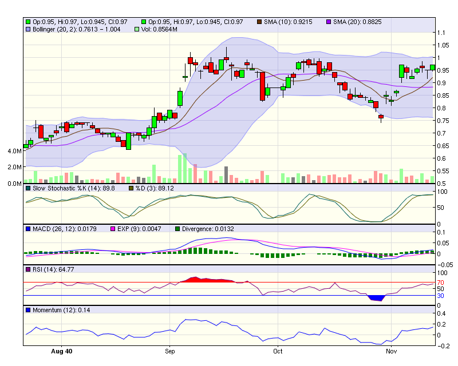This screenshot has width=458, height=366.
Task: Click the Nov date axis label
Action: tap(392, 351)
